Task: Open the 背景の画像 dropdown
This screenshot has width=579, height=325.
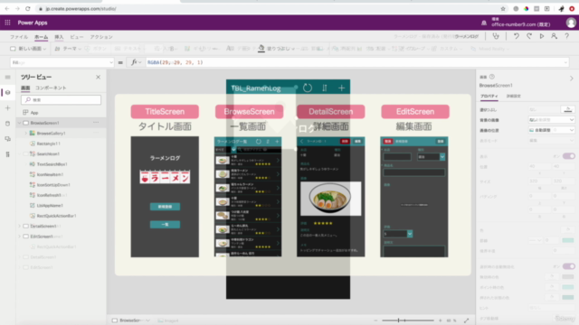Action: [x=551, y=120]
